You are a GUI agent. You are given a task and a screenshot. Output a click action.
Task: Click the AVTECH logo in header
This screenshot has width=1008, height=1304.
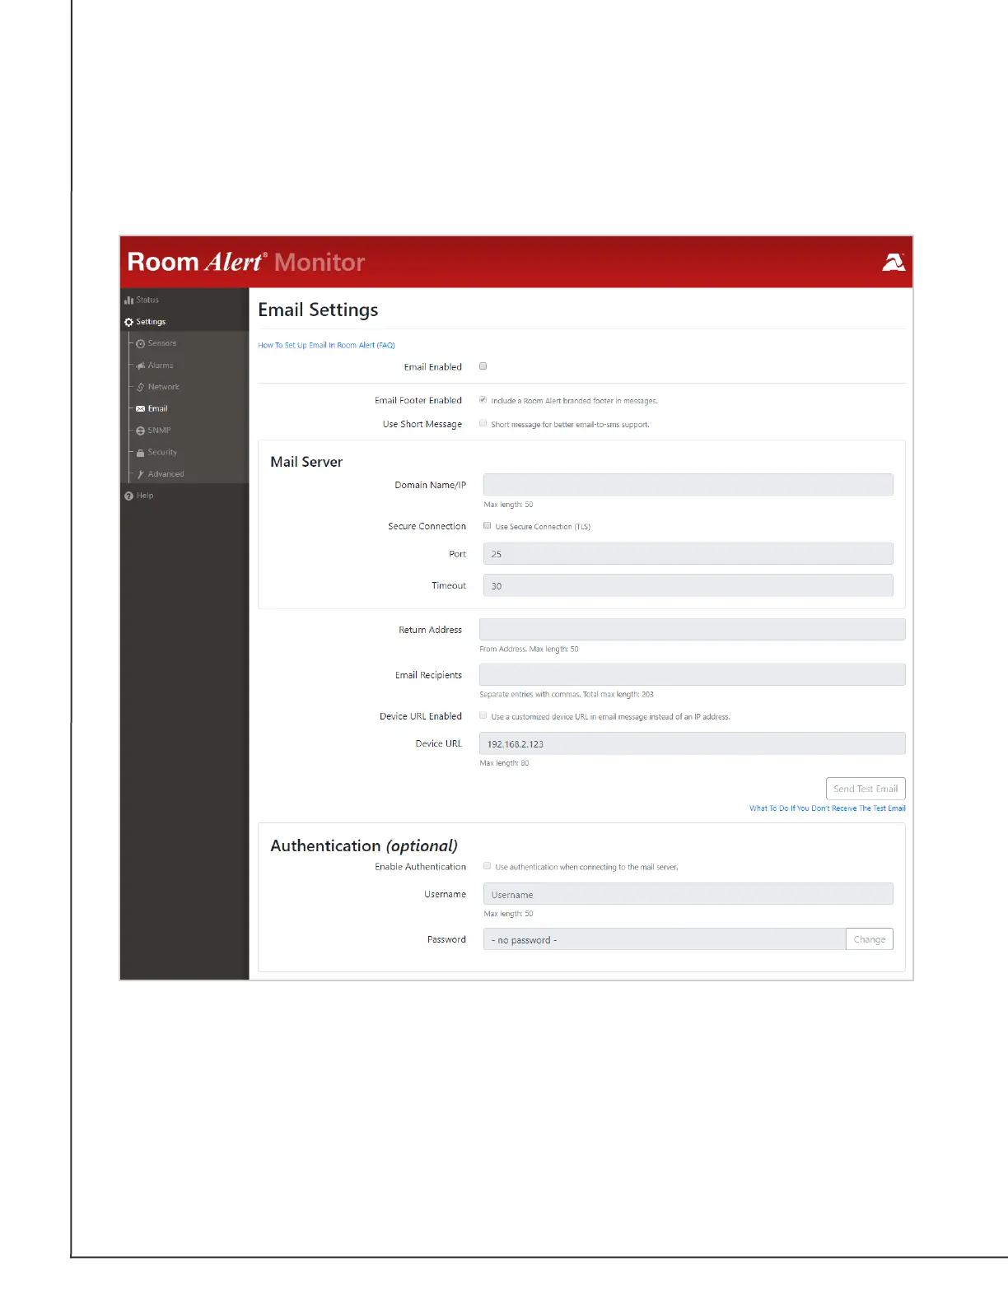click(x=894, y=263)
